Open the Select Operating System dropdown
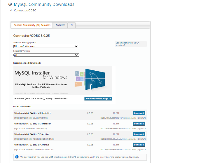 tap(46, 46)
